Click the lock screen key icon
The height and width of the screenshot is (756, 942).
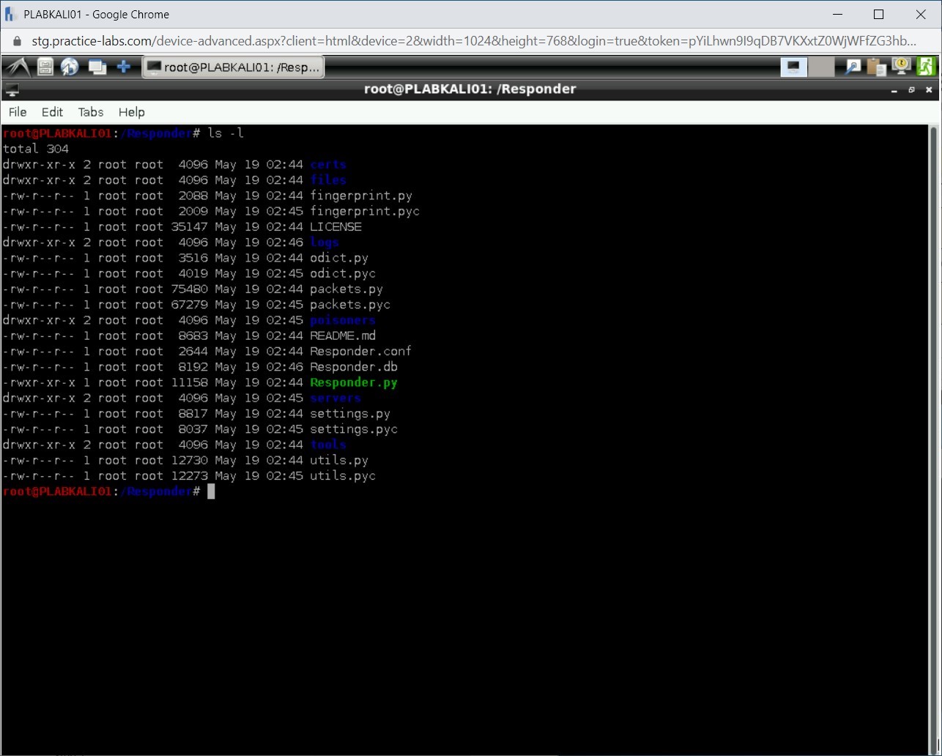tap(900, 67)
